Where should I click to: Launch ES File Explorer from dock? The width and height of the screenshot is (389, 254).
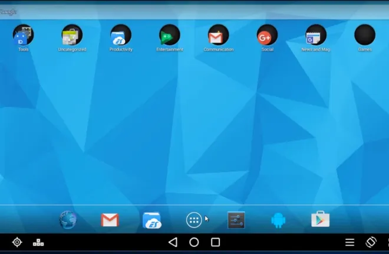pos(152,220)
